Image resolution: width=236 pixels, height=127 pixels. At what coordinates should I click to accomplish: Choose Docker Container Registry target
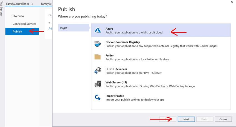tap(161, 44)
